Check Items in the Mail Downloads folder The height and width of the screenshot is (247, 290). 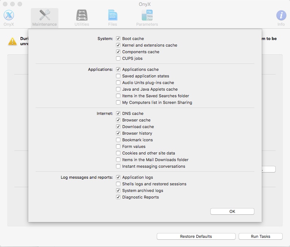118,160
